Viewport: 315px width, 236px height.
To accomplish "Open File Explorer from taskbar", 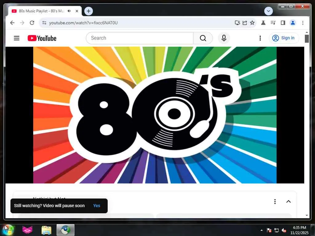I will (x=46, y=230).
